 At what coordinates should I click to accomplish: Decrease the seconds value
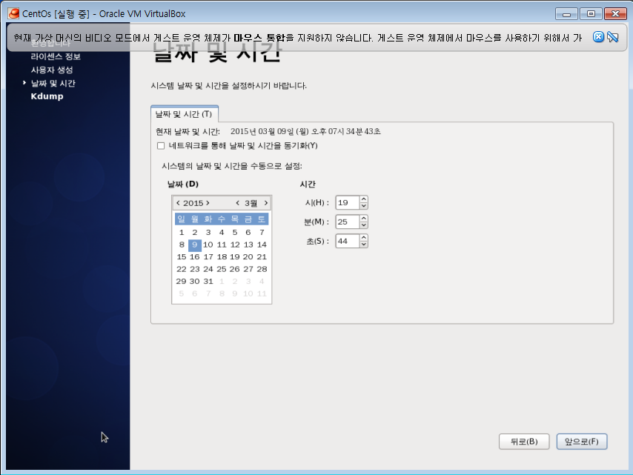click(x=364, y=244)
